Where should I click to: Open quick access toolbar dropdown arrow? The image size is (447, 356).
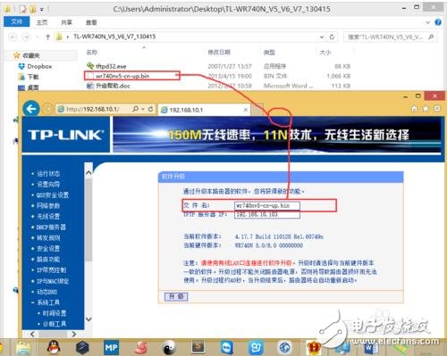[x=42, y=9]
